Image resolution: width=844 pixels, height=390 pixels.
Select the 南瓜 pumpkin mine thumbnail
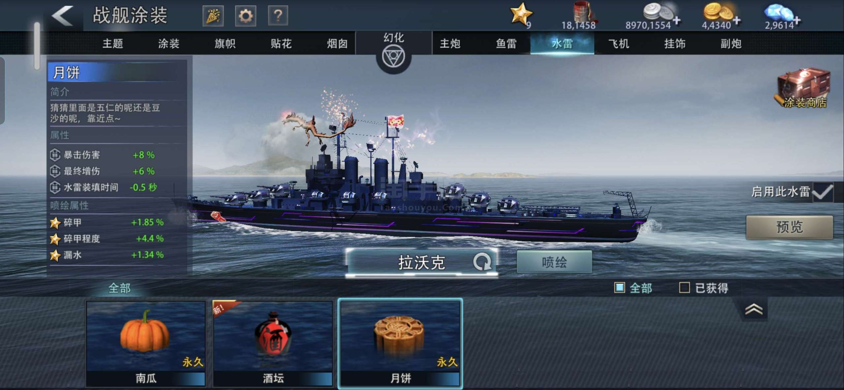(146, 343)
